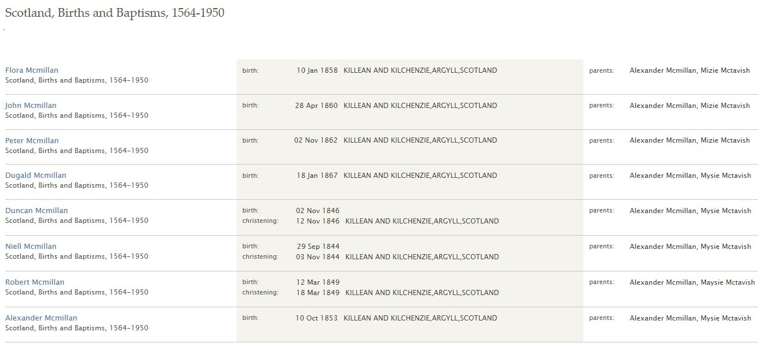
Task: Click the christening date 12 Nov 1846
Action: tap(317, 221)
